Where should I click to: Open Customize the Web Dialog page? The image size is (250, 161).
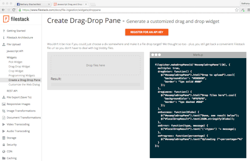[24, 85]
